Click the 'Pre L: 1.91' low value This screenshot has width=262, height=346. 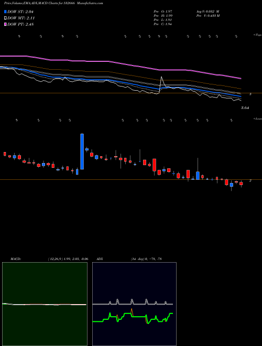tap(163, 20)
